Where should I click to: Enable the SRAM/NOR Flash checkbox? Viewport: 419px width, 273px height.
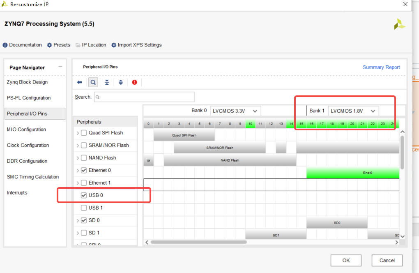click(84, 146)
